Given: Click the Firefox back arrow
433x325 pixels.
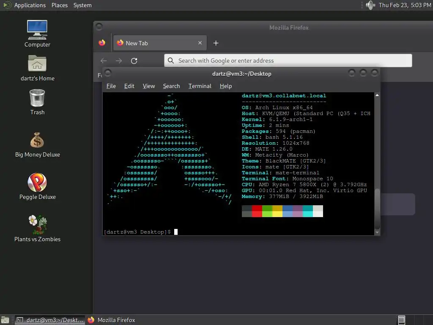Looking at the screenshot, I should click(x=104, y=61).
